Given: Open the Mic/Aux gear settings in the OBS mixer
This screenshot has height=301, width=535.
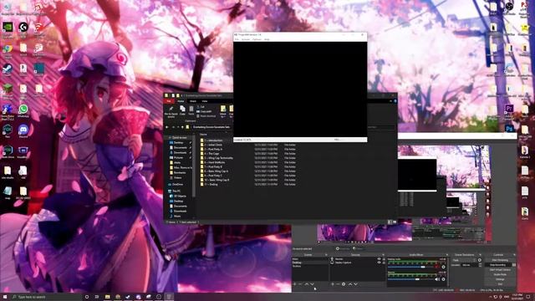Looking at the screenshot, I should [443, 279].
